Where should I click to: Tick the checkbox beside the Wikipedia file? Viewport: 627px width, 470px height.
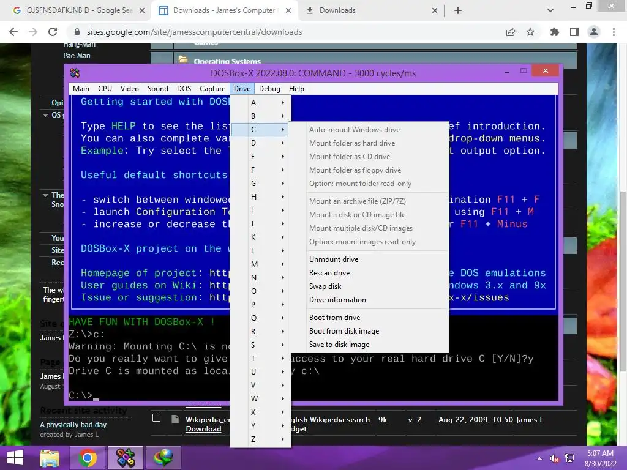(x=156, y=418)
